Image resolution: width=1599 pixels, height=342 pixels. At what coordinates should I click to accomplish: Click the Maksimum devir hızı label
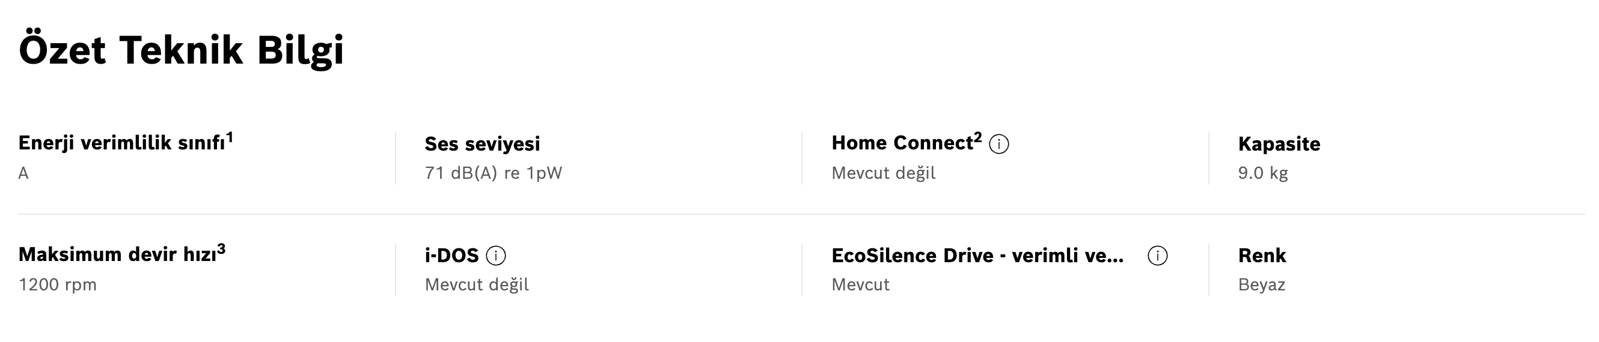click(117, 255)
